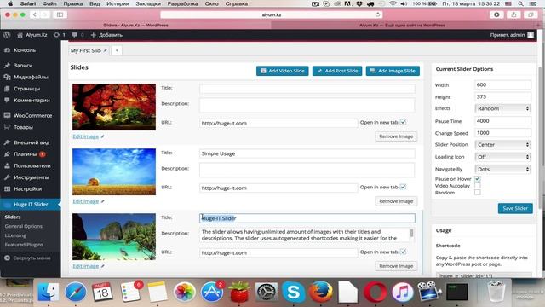Open Effects dropdown showing Random
Image resolution: width=545 pixels, height=307 pixels.
click(502, 108)
